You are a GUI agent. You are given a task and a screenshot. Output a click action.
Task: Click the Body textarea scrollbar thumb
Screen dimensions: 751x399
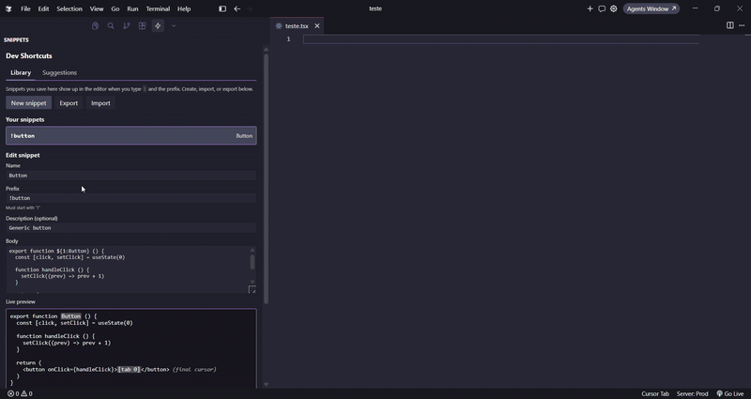click(x=253, y=262)
